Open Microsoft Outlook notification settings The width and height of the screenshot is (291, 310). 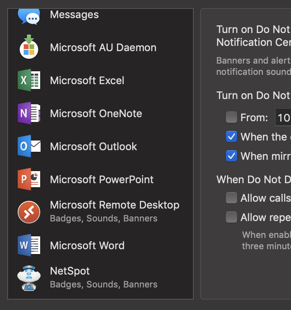[93, 147]
